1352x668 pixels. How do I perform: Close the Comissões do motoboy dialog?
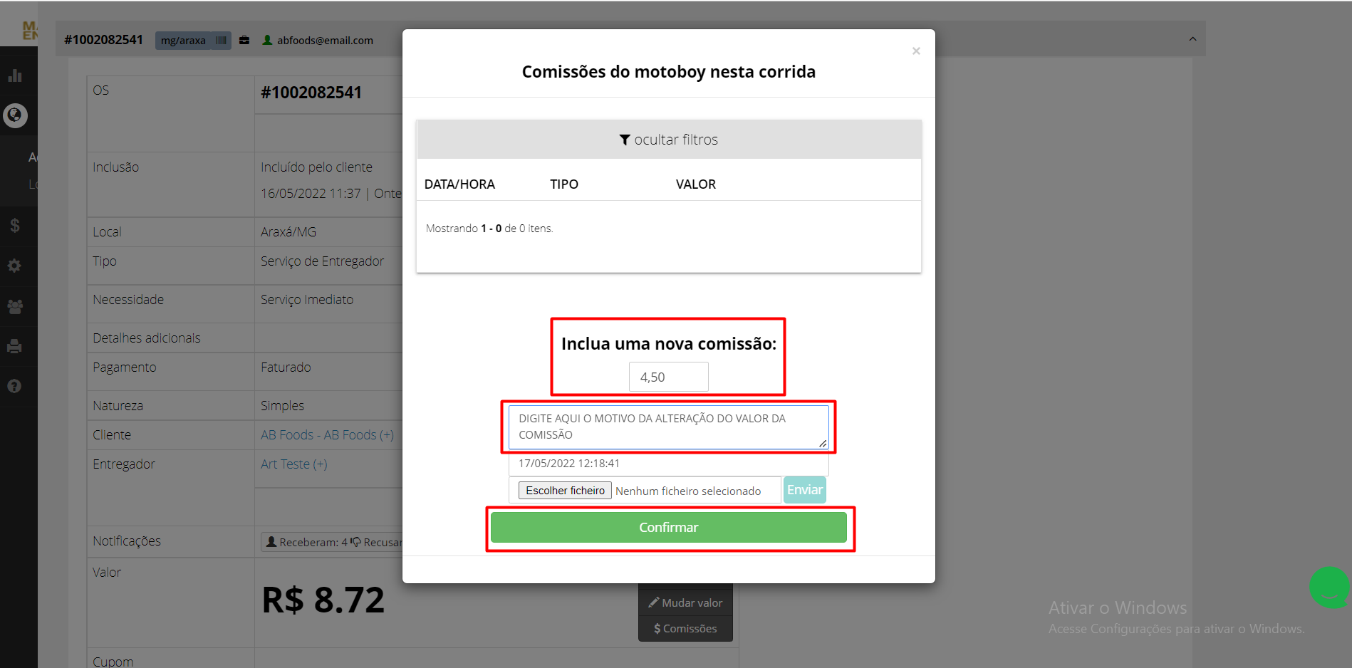pos(916,51)
